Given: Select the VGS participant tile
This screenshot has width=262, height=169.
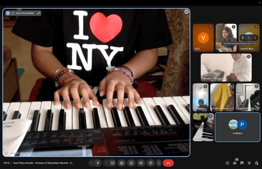Looking at the screenshot, I should [203, 38].
